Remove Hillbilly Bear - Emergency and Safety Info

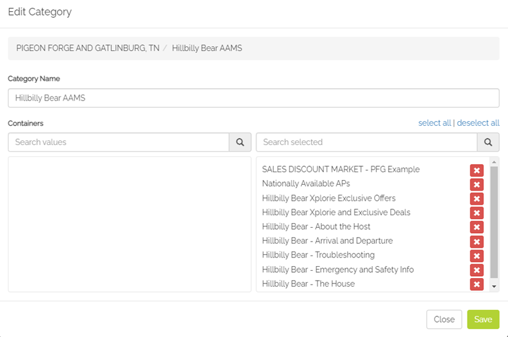tap(477, 270)
